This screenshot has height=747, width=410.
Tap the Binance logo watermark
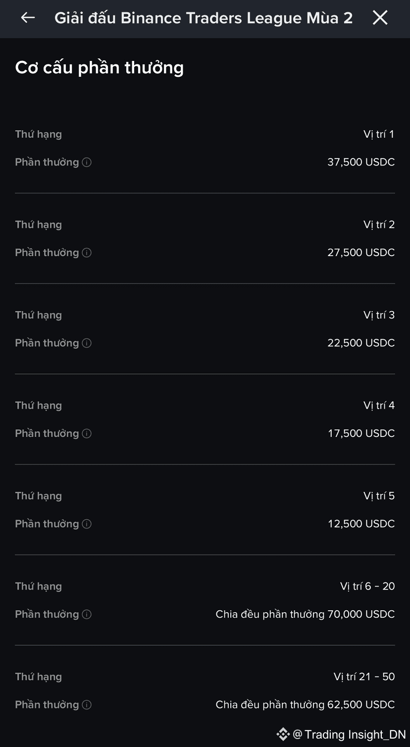[283, 734]
